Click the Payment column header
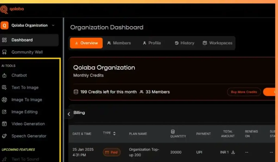 click(203, 134)
